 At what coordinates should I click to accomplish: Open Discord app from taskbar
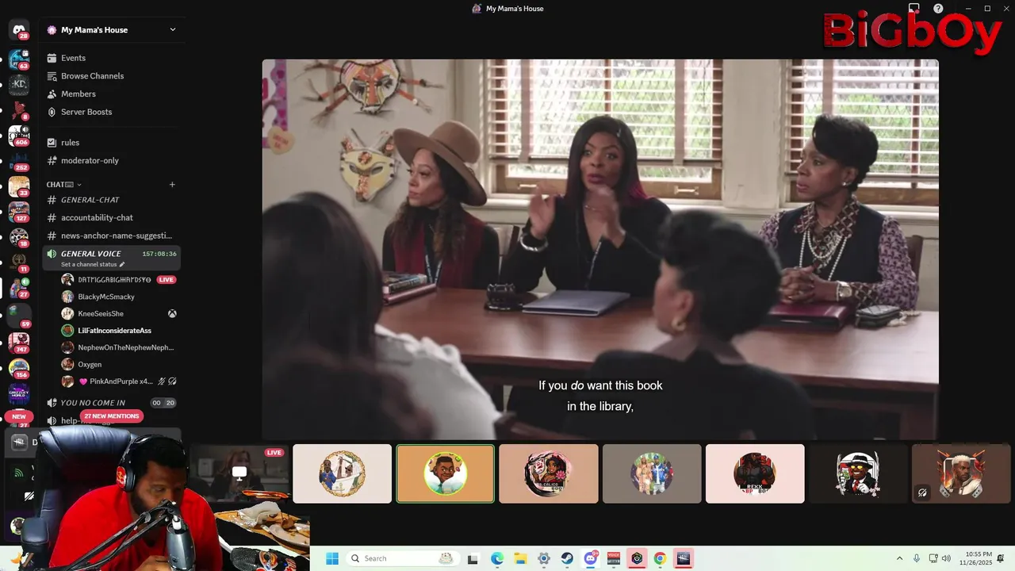(x=590, y=558)
